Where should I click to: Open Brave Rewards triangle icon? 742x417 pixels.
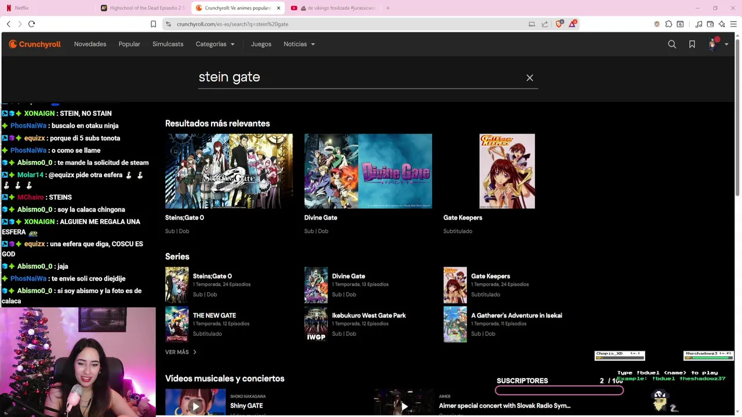(x=573, y=24)
